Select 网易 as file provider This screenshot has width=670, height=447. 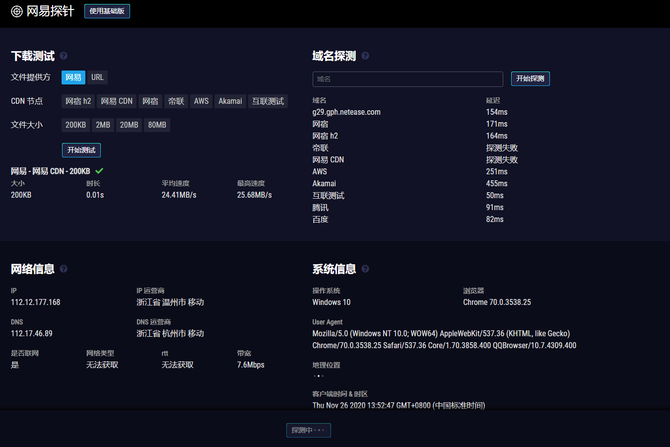[x=73, y=77]
